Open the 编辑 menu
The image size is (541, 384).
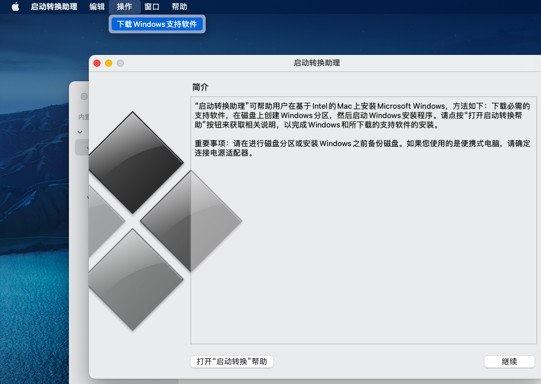coord(97,6)
